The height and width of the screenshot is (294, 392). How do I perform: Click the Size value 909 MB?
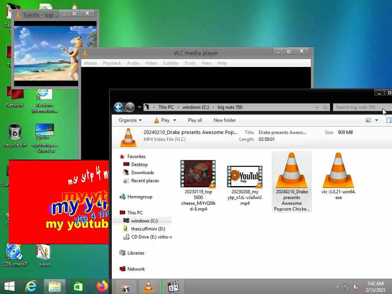(345, 132)
